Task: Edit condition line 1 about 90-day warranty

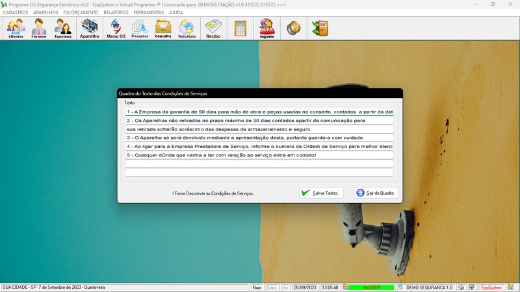Action: [259, 112]
